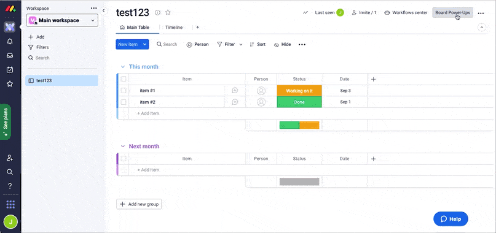Screen dimensions: 496x233
Task: Open conversation for item #1
Action: (235, 91)
